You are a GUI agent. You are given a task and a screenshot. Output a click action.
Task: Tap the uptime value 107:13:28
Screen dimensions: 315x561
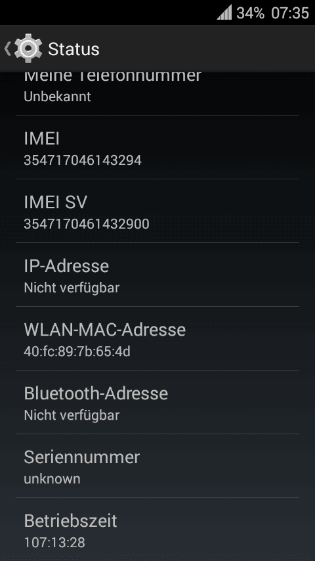[54, 543]
